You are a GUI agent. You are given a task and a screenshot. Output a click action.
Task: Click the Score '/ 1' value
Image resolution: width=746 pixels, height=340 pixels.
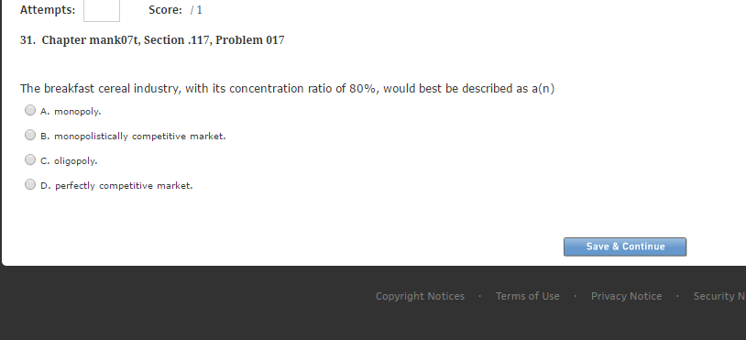[x=196, y=10]
